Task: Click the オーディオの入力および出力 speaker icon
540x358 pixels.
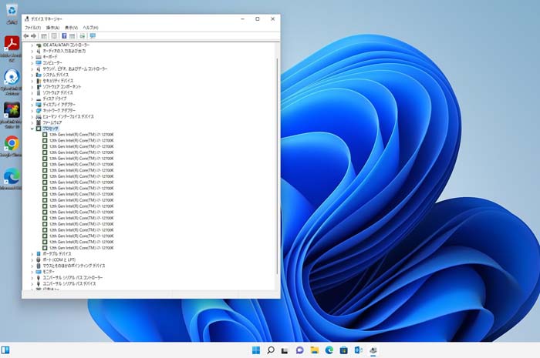Action: [x=39, y=51]
